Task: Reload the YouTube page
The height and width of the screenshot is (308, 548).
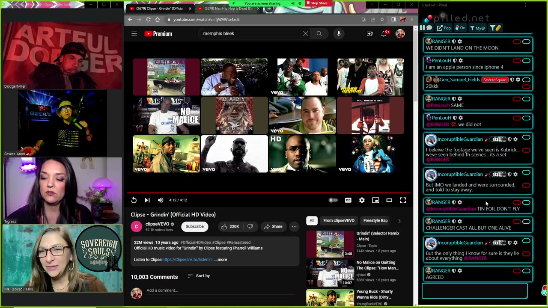Action: tap(148, 19)
